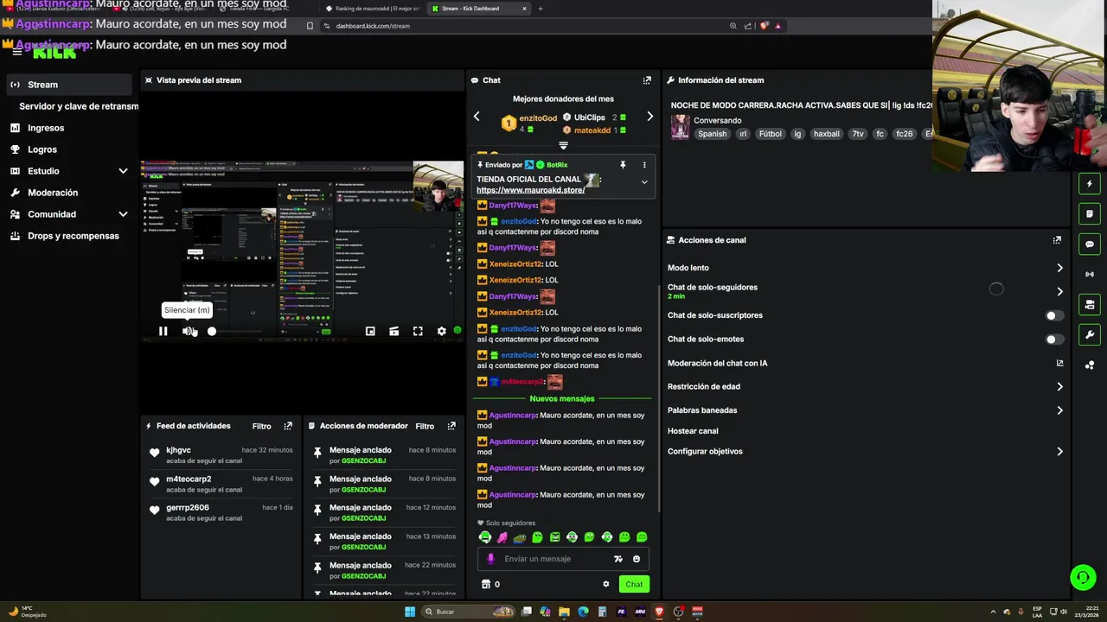Adjust the preview volume slider knob
The height and width of the screenshot is (622, 1107).
[212, 331]
